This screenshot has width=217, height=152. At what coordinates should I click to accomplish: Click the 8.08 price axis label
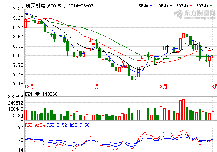pos(18,55)
